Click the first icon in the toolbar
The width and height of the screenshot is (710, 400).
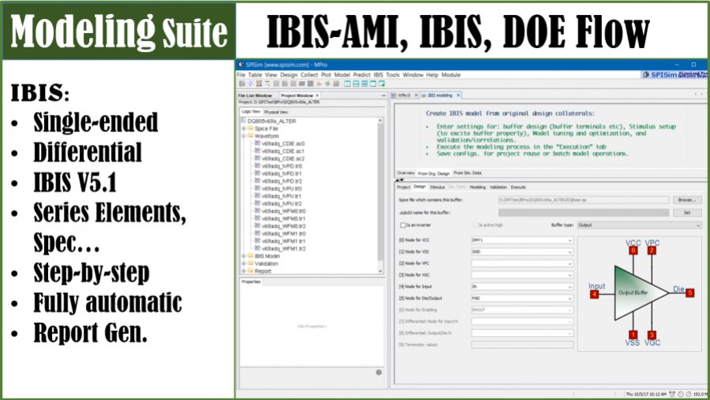pyautogui.click(x=241, y=83)
